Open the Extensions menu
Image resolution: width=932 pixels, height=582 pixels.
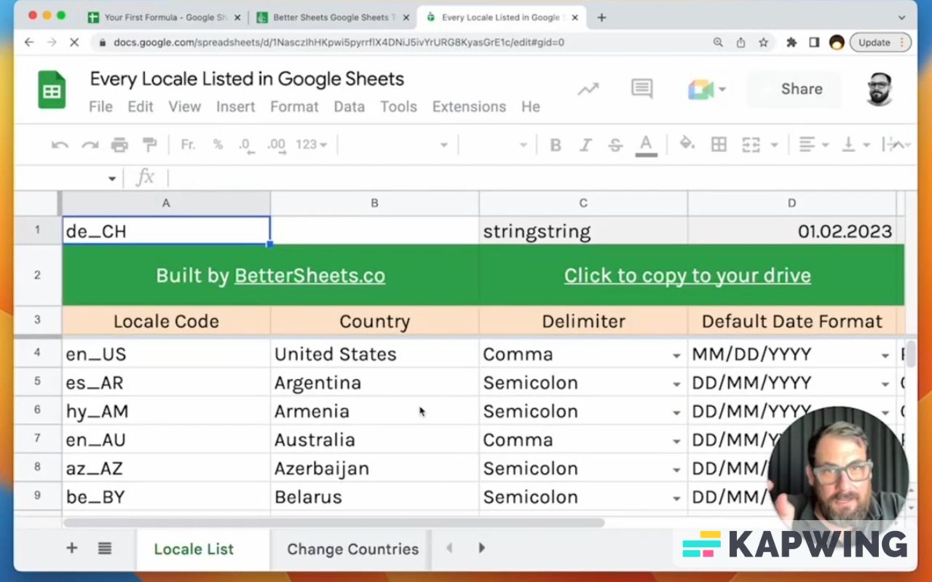click(x=469, y=106)
